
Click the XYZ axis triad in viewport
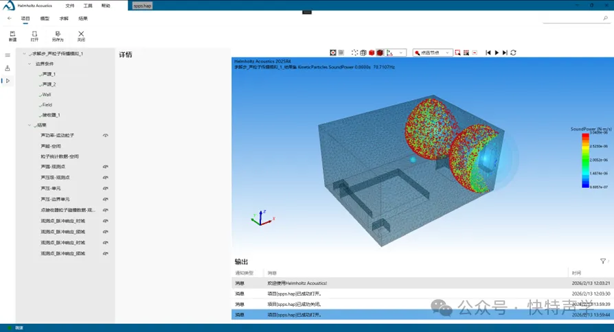[x=262, y=218]
